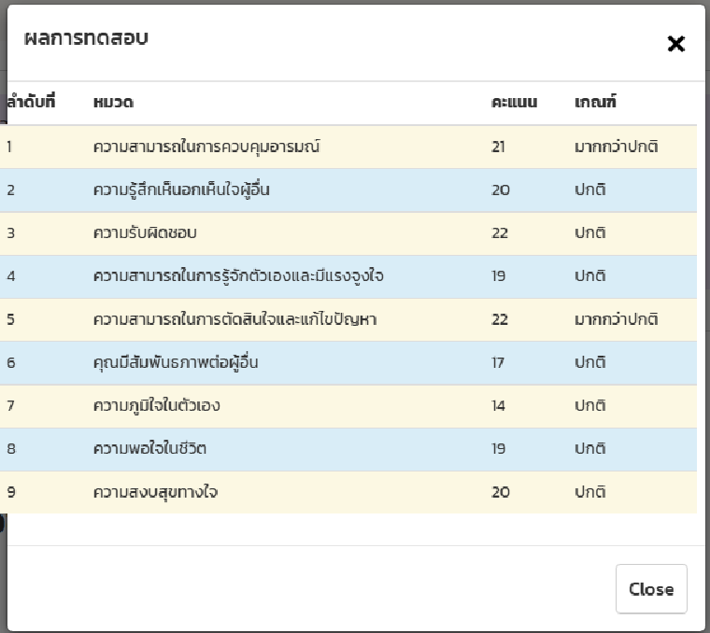Screen dimensions: 710x633
Task: Click score 22 in ความรับผิดชอบ row
Action: click(500, 233)
